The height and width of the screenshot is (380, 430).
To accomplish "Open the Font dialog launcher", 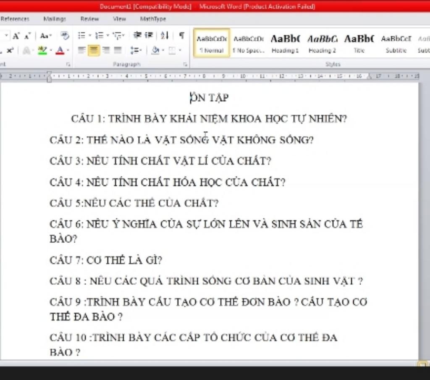I will pyautogui.click(x=68, y=64).
